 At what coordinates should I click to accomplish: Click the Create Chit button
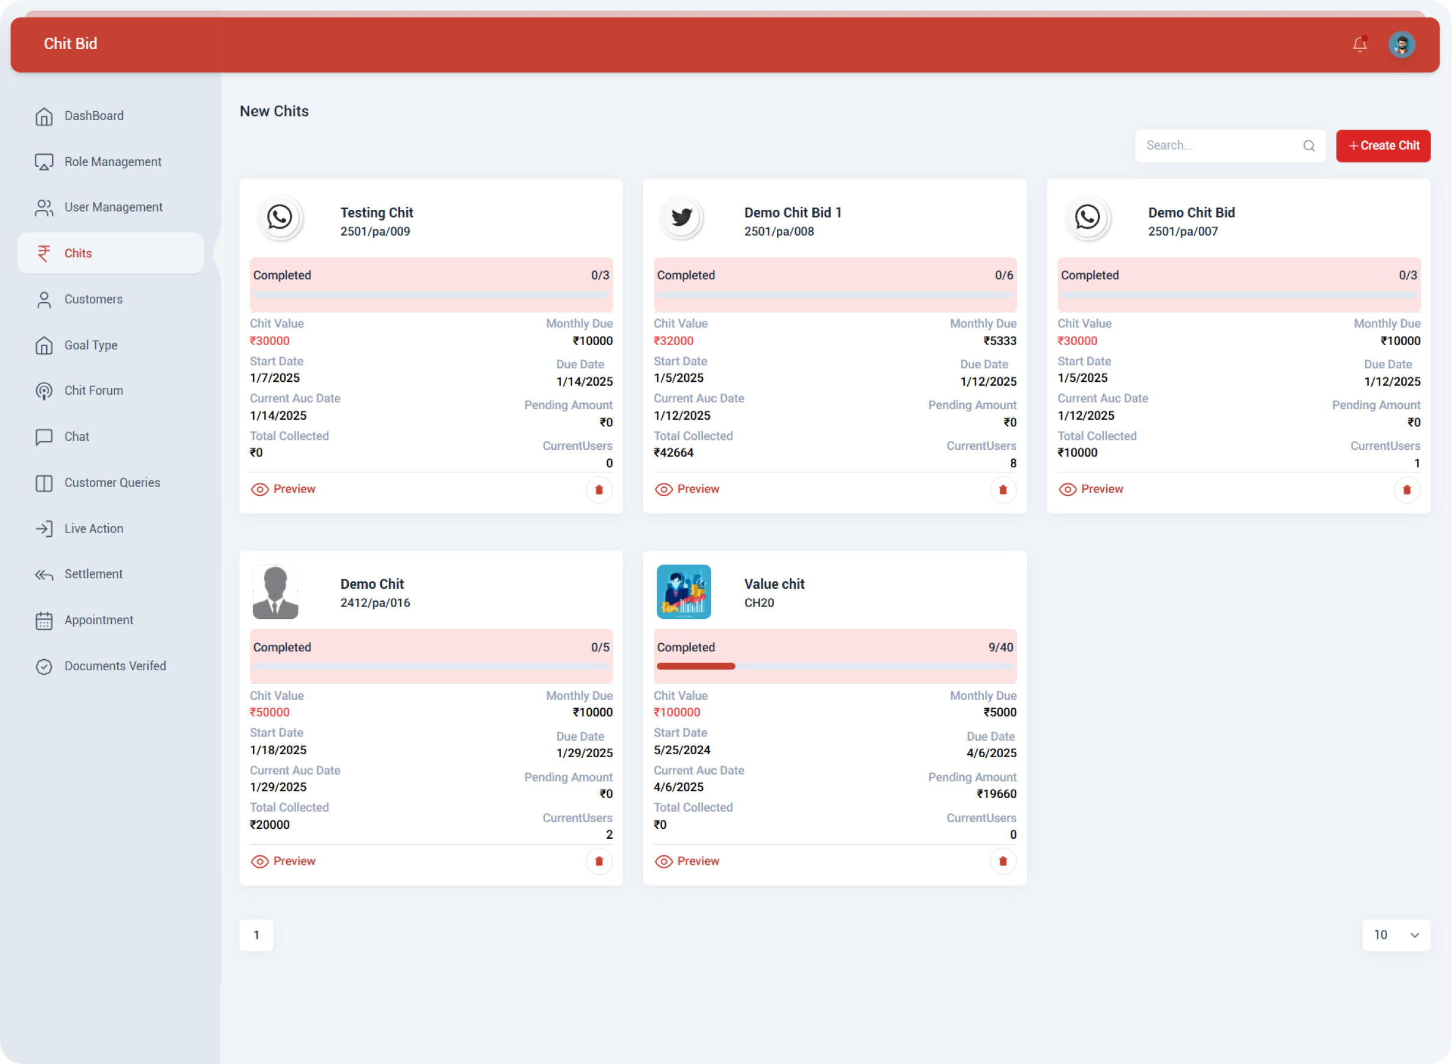coord(1383,145)
